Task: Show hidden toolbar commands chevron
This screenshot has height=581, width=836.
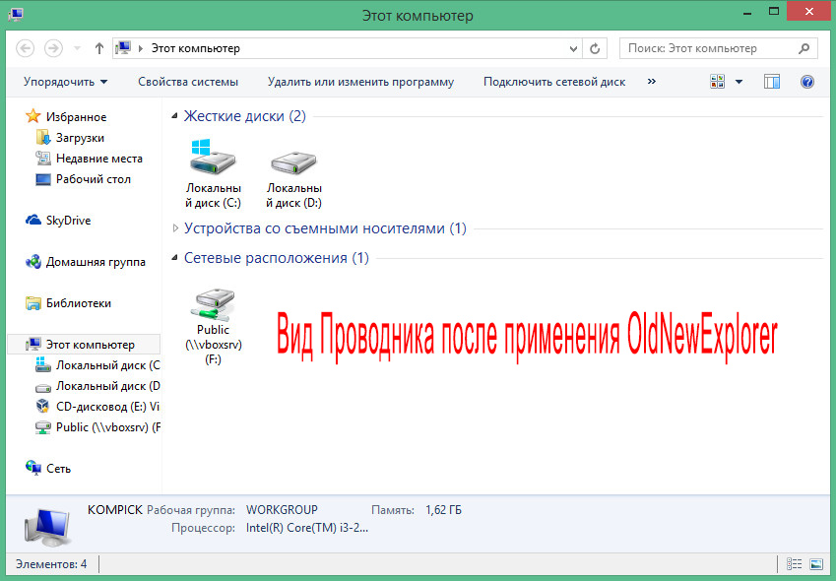Action: pyautogui.click(x=651, y=82)
